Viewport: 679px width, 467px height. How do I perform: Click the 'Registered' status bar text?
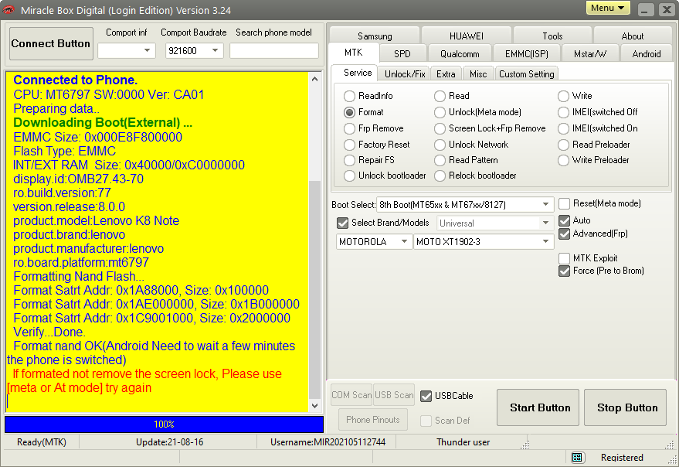tap(622, 458)
